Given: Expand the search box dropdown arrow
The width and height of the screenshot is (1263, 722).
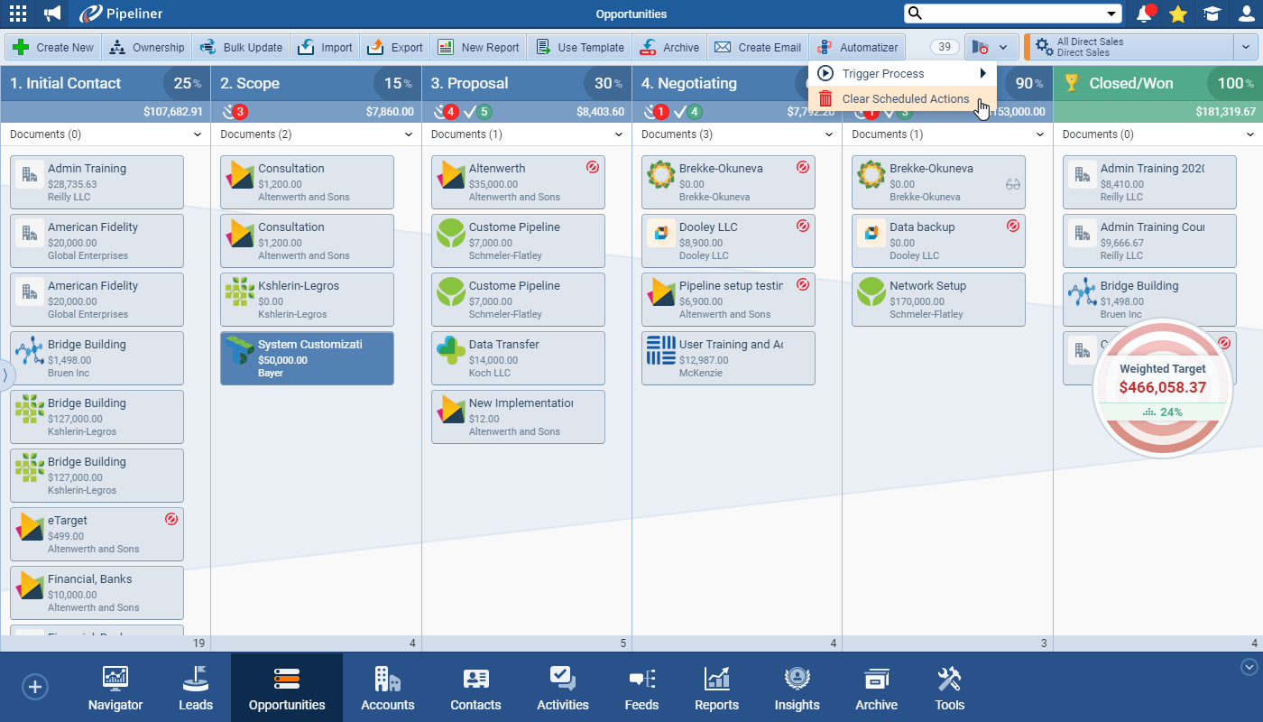Looking at the screenshot, I should point(1111,14).
